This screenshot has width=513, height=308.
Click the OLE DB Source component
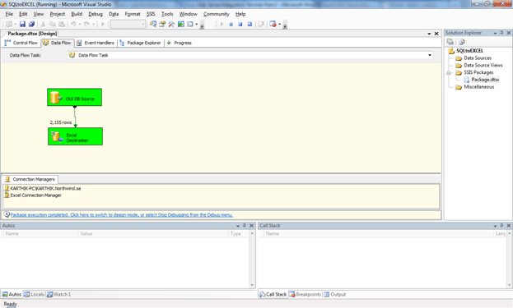[x=75, y=97]
